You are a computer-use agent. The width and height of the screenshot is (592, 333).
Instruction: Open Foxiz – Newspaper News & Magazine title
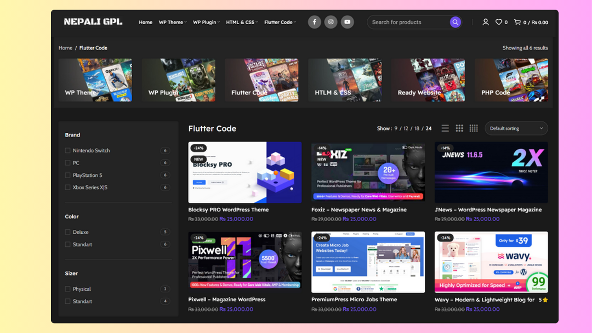pyautogui.click(x=359, y=210)
